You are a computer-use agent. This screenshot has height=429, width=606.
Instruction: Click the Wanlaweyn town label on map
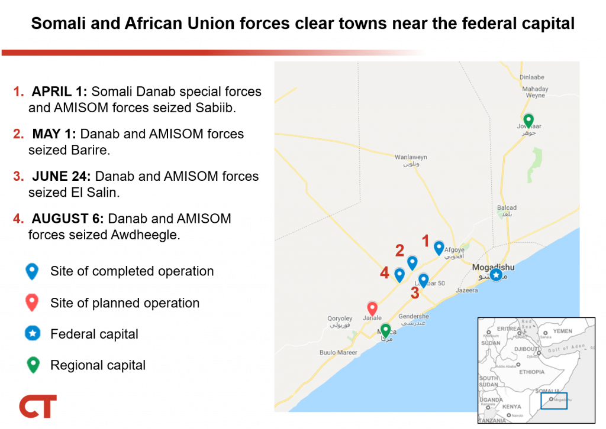pos(411,157)
